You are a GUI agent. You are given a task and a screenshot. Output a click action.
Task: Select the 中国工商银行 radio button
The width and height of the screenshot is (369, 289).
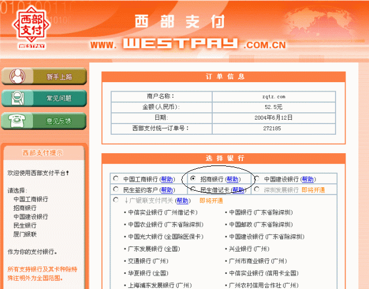[x=116, y=179]
